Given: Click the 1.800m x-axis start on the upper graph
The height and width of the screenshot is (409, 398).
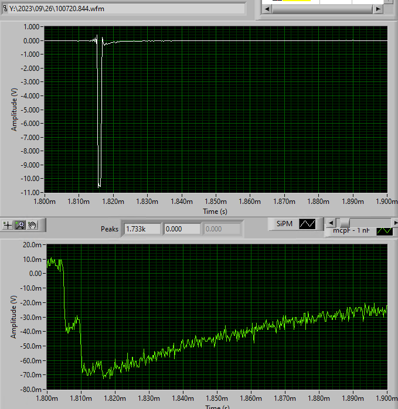Looking at the screenshot, I should (x=45, y=202).
